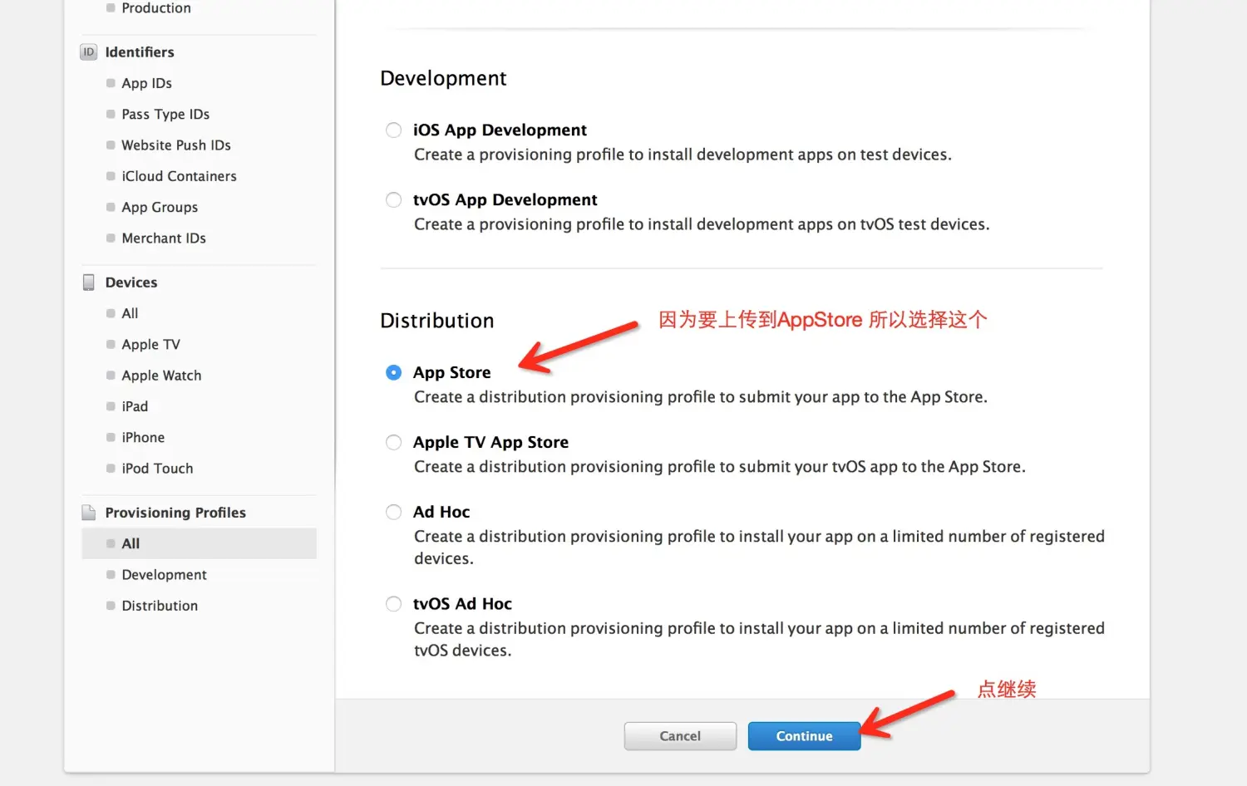Screen dimensions: 1247x786
Task: Select iOS App Development radio button
Action: coord(393,130)
